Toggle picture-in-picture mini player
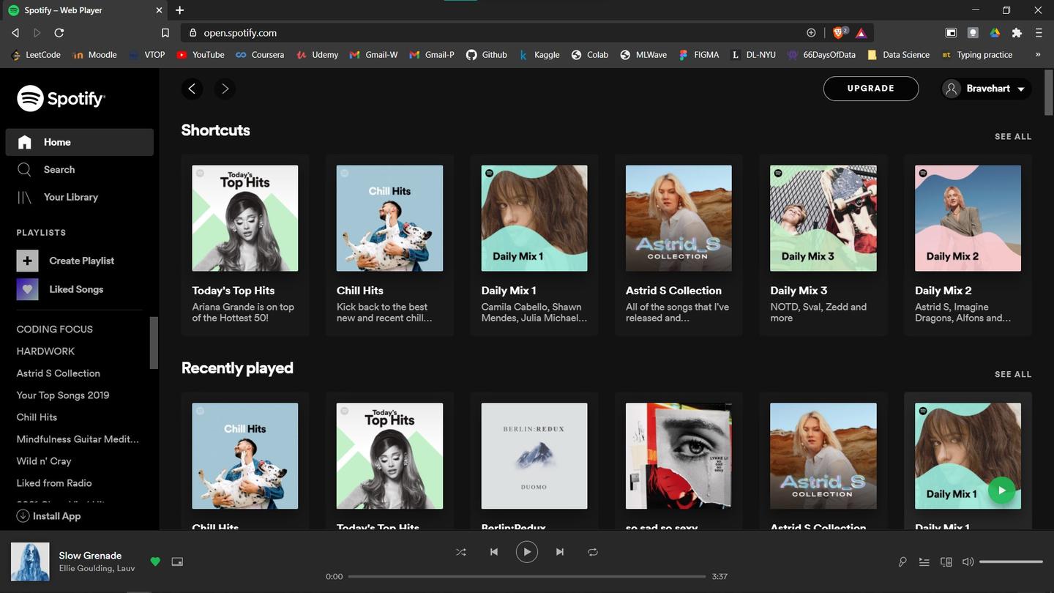 [177, 562]
